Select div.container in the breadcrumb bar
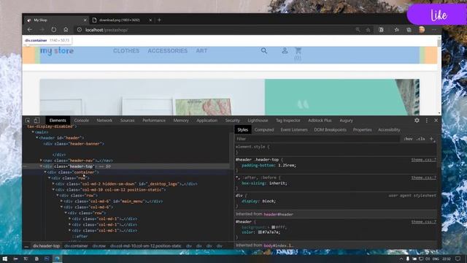 [76, 246]
